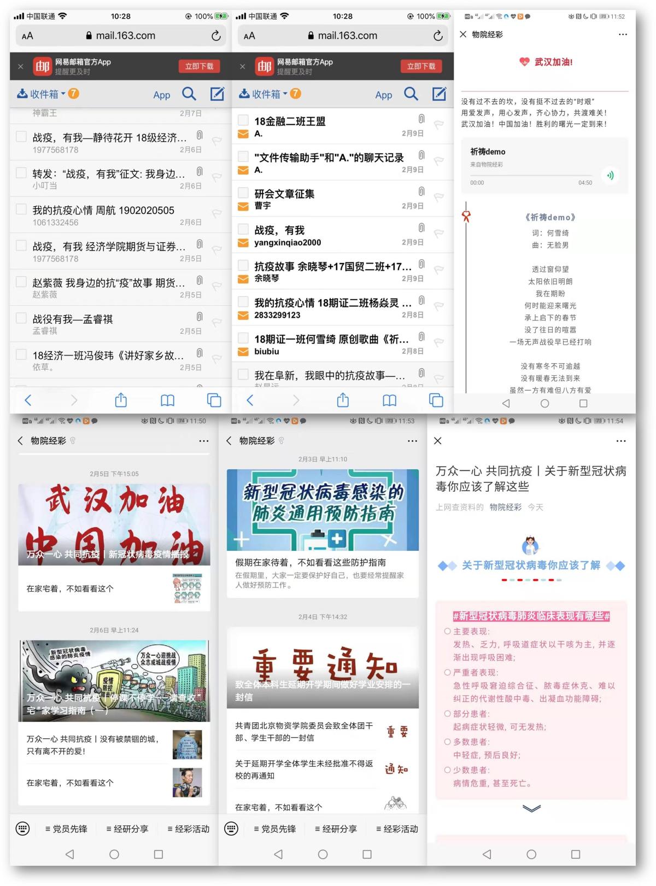Screen dimensions: 656x886
Task: Tick checkbox beside 我的抗疫心情 周航 email
Action: click(21, 209)
